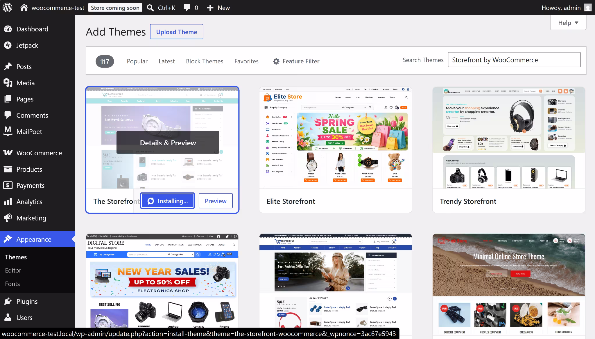
Task: Click the Media icon in sidebar
Action: [x=8, y=83]
